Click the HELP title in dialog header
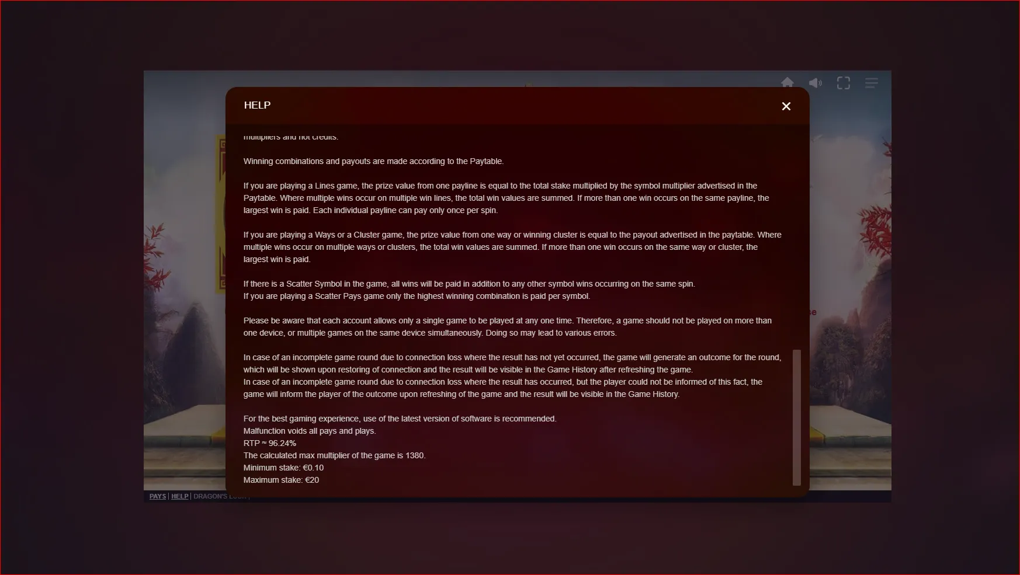The width and height of the screenshot is (1020, 575). [x=257, y=105]
